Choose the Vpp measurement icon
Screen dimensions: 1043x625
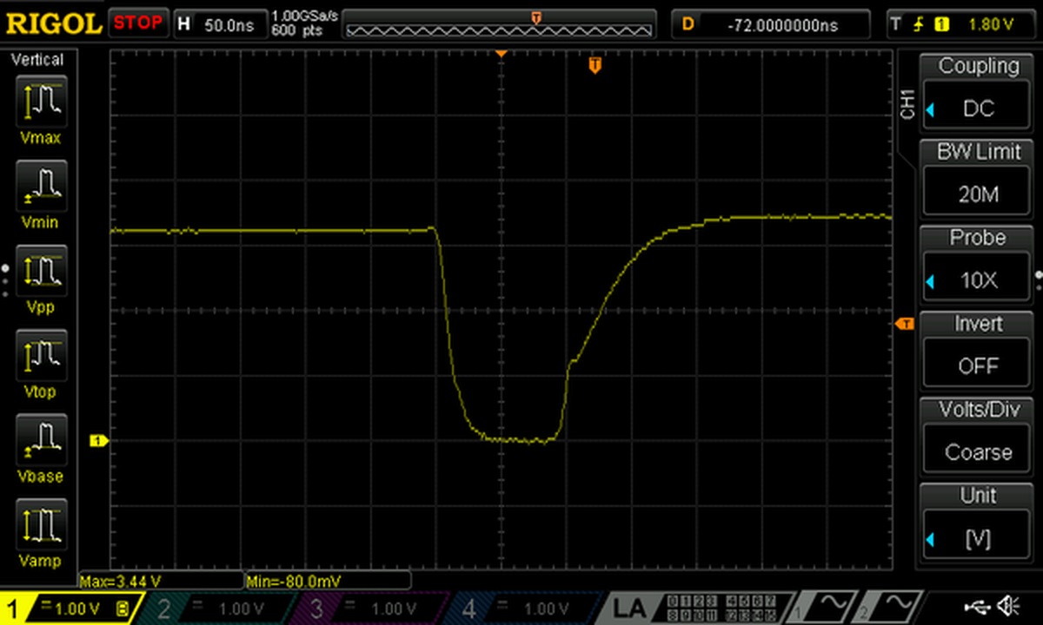pos(41,271)
